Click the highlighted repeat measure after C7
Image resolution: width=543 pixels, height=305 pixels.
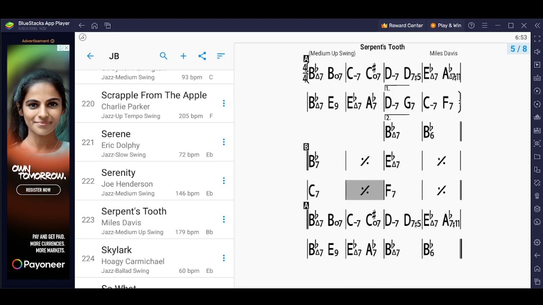point(365,190)
